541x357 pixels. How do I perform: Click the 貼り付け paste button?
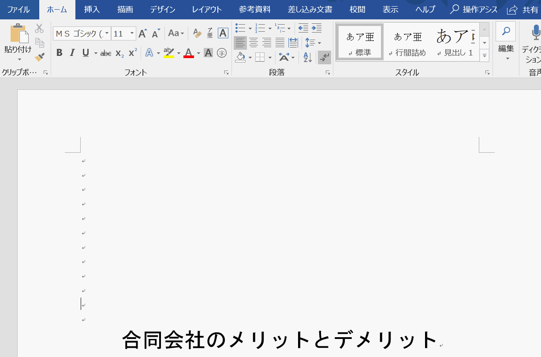pos(18,37)
